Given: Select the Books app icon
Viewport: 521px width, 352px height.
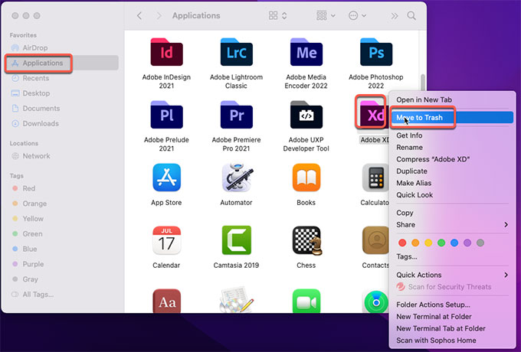Looking at the screenshot, I should pyautogui.click(x=306, y=178).
